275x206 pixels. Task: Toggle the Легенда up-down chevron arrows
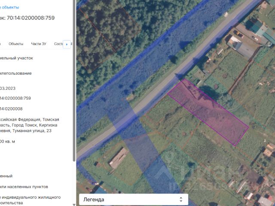(181, 199)
